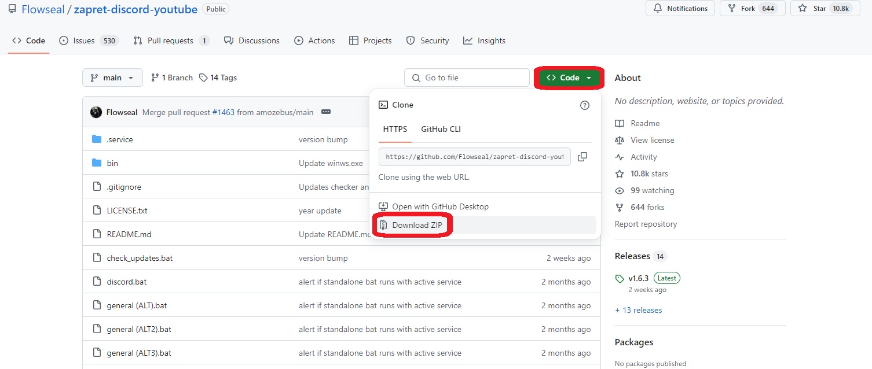872x369 pixels.
Task: Open the README.md file name
Action: [129, 234]
